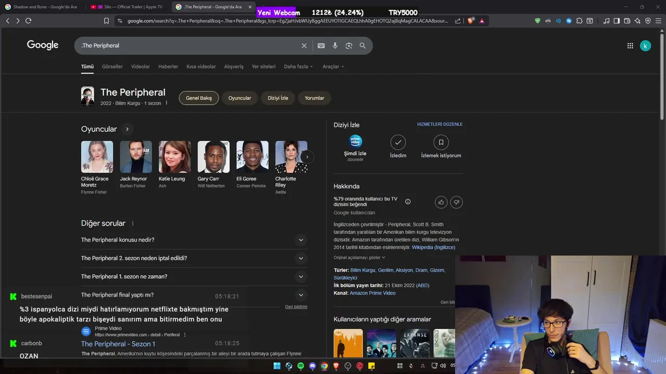Screen dimensions: 666x374
Task: Click the Google search input field
Action: [187, 46]
